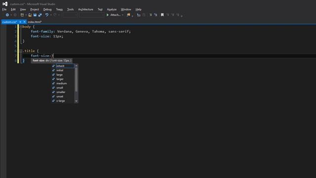Image resolution: width=316 pixels, height=178 pixels.
Task: Click the '.title {' selector line
Action: coord(31,51)
